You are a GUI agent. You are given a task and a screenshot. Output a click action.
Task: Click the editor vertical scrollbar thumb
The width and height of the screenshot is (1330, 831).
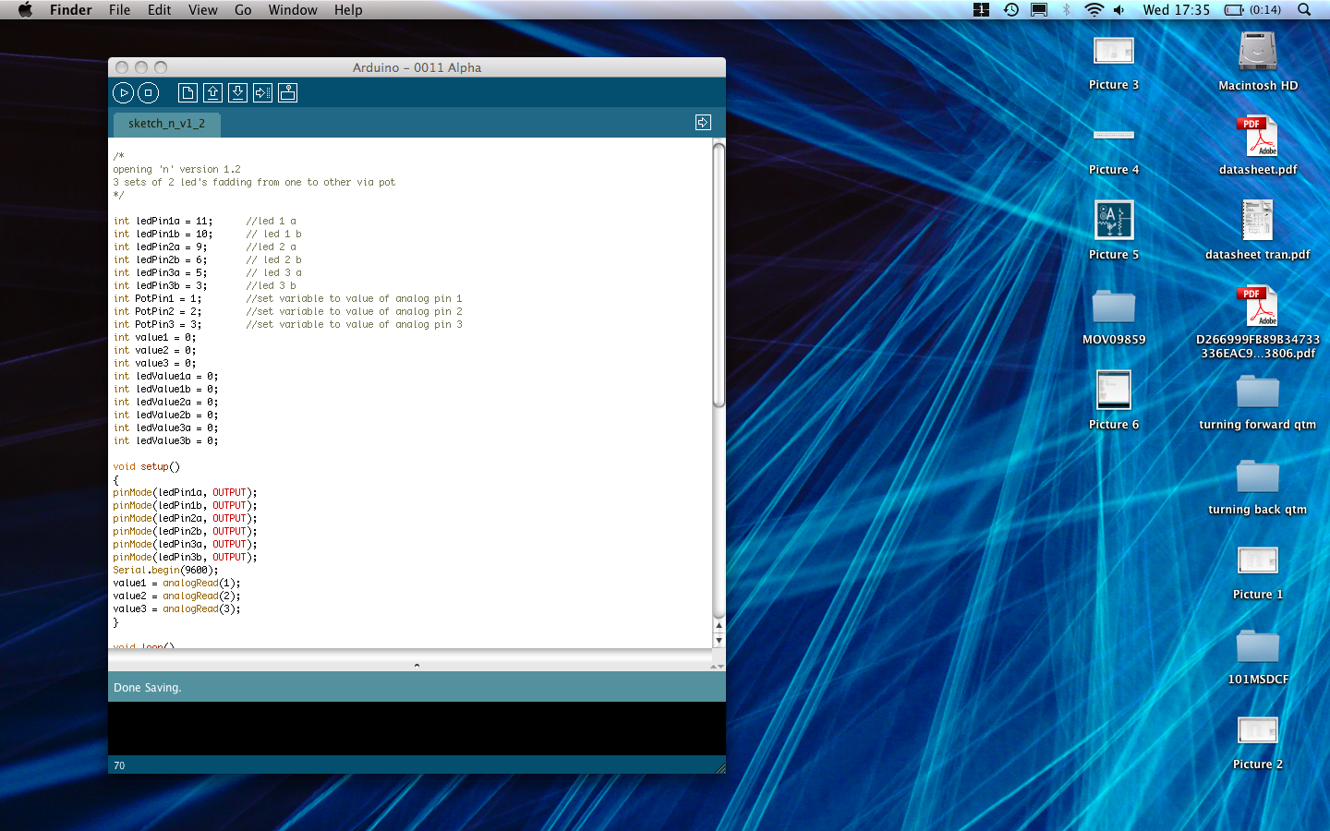coord(719,275)
